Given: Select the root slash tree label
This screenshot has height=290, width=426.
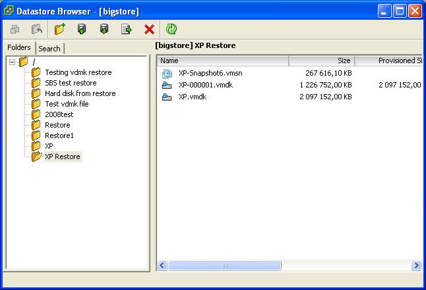Looking at the screenshot, I should (34, 62).
